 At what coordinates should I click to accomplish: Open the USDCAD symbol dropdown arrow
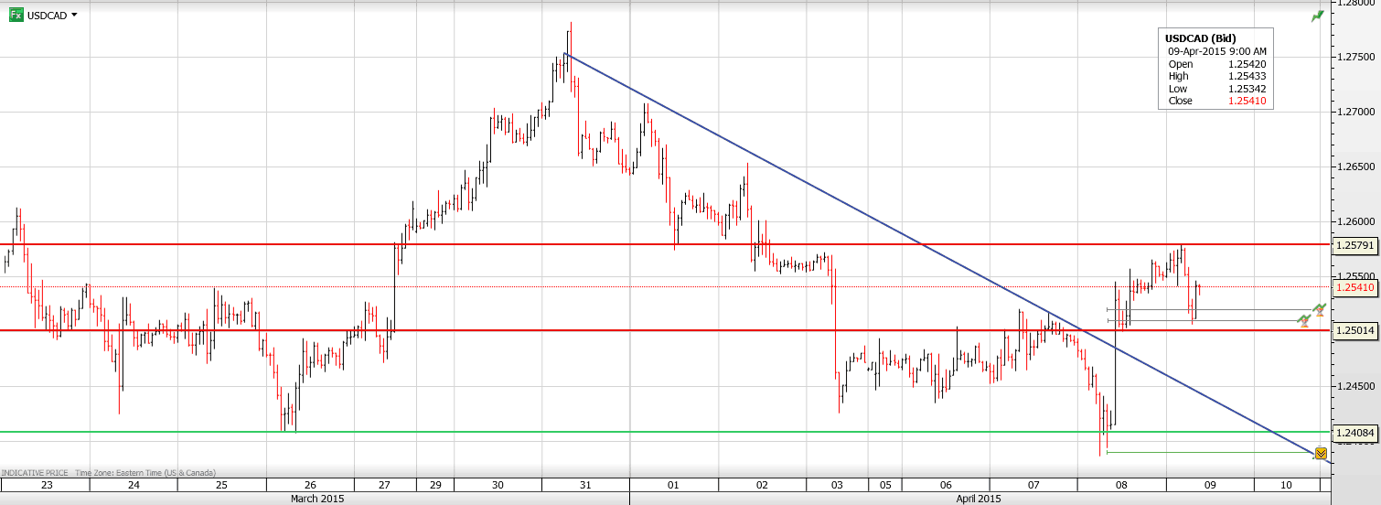(x=74, y=16)
